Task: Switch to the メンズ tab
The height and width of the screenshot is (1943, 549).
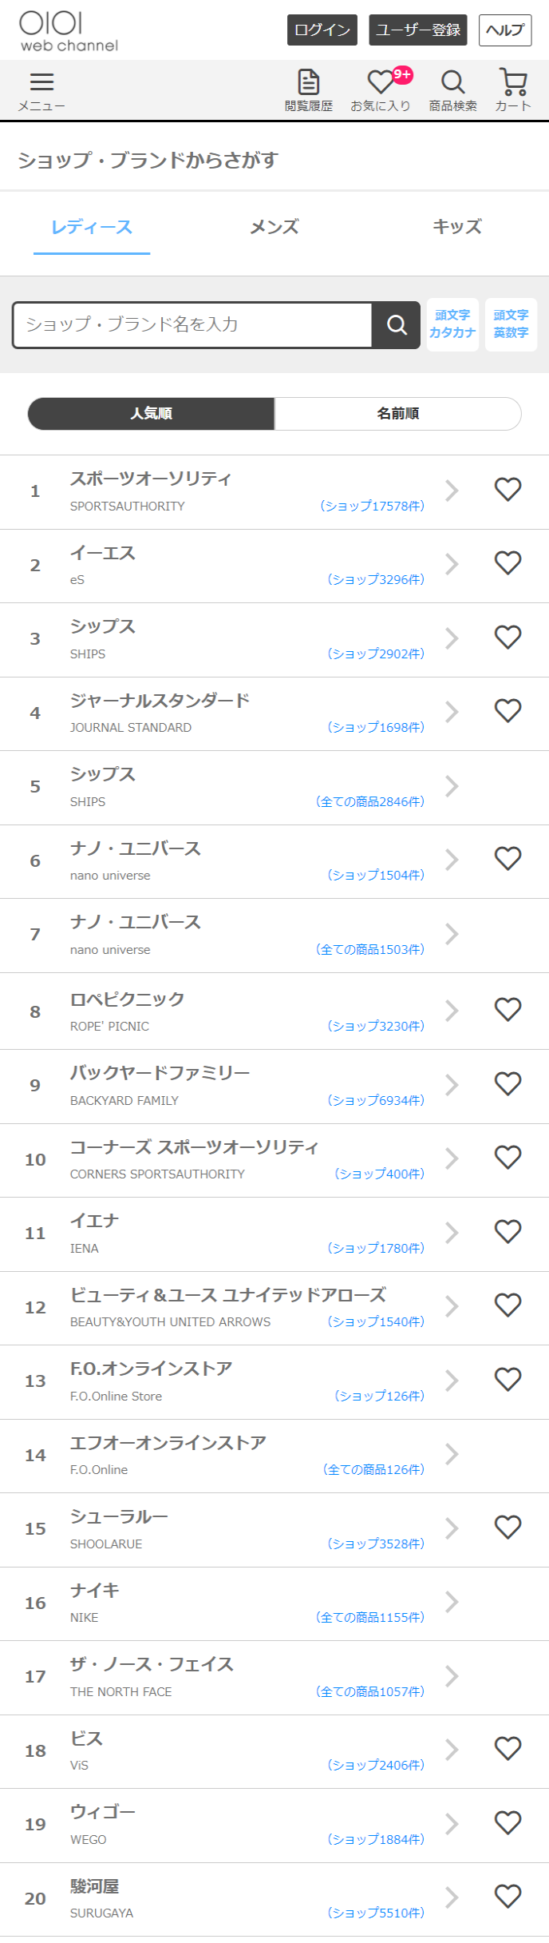Action: click(x=274, y=227)
